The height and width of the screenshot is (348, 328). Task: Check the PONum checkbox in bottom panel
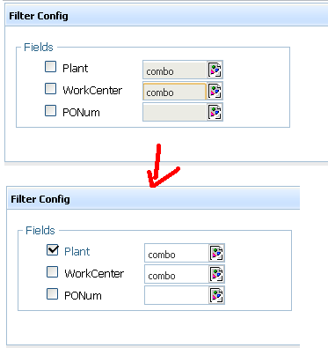pos(52,294)
